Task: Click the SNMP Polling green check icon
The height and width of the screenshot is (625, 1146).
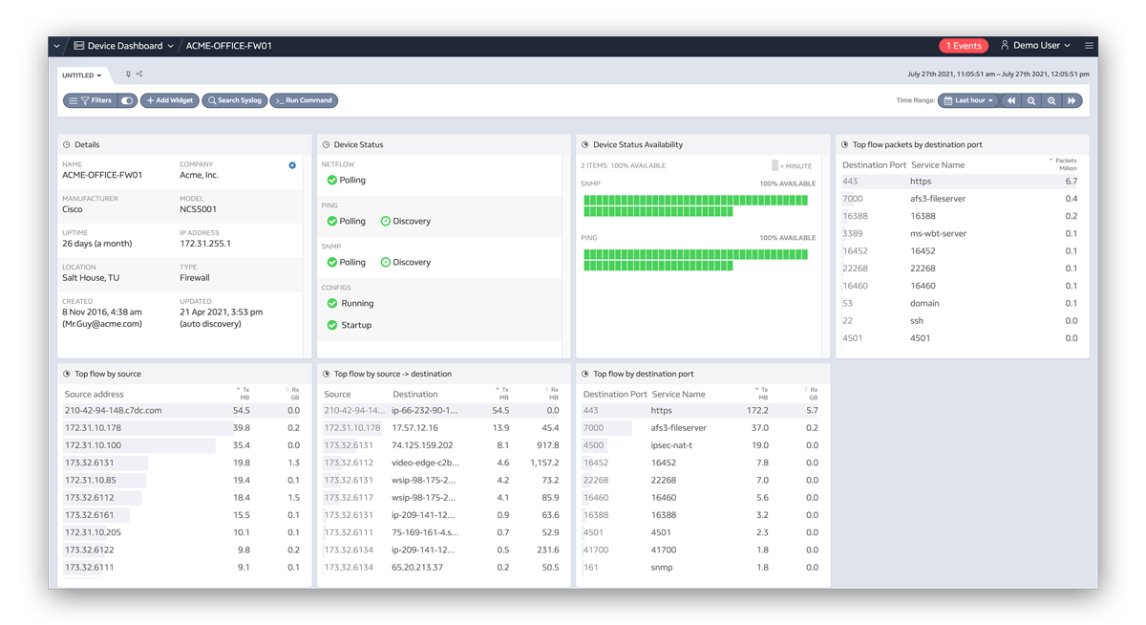Action: (x=332, y=262)
